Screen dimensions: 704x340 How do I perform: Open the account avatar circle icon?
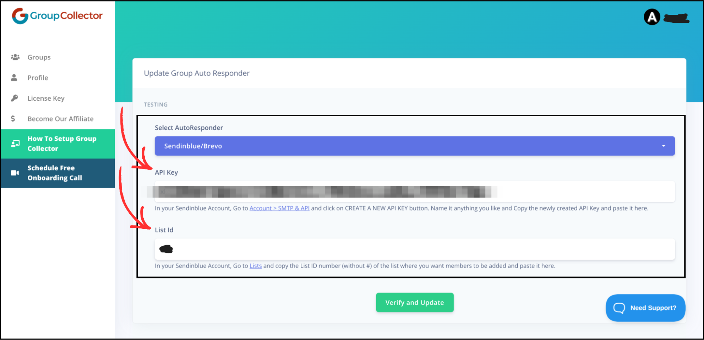[652, 17]
